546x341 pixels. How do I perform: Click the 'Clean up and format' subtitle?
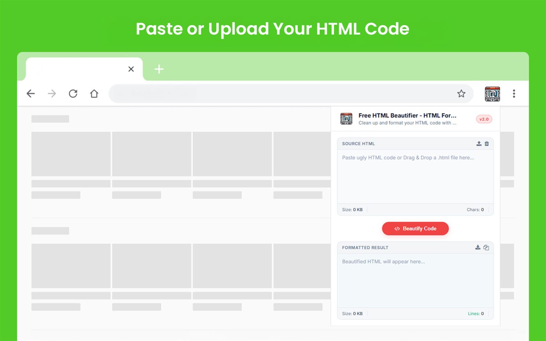tap(407, 123)
